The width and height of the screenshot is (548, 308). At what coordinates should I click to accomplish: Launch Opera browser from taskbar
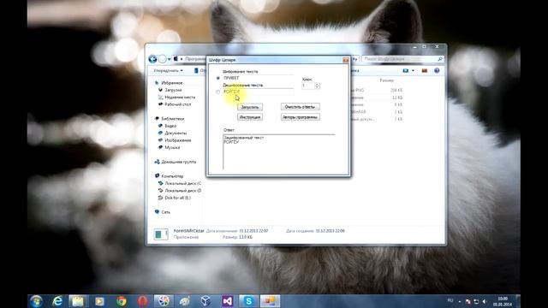click(x=143, y=301)
